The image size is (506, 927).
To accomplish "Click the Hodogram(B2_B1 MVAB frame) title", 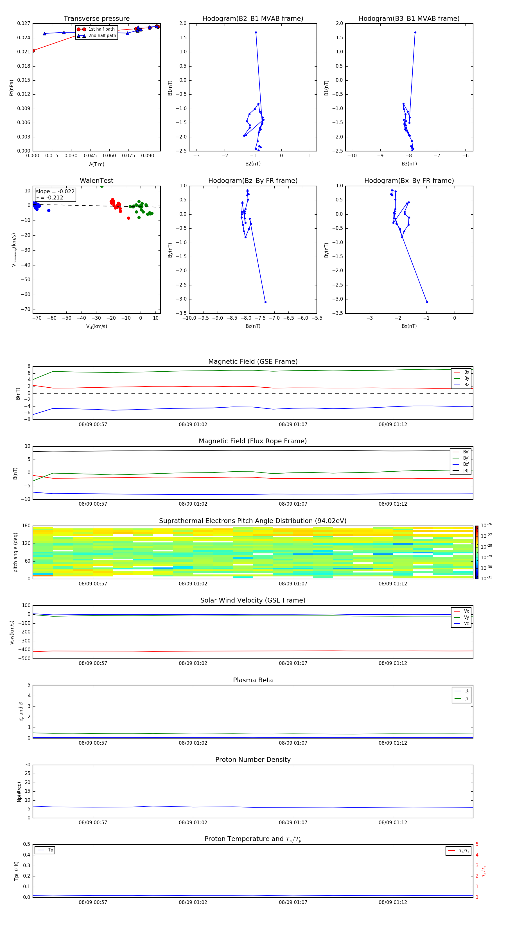I will [x=252, y=19].
